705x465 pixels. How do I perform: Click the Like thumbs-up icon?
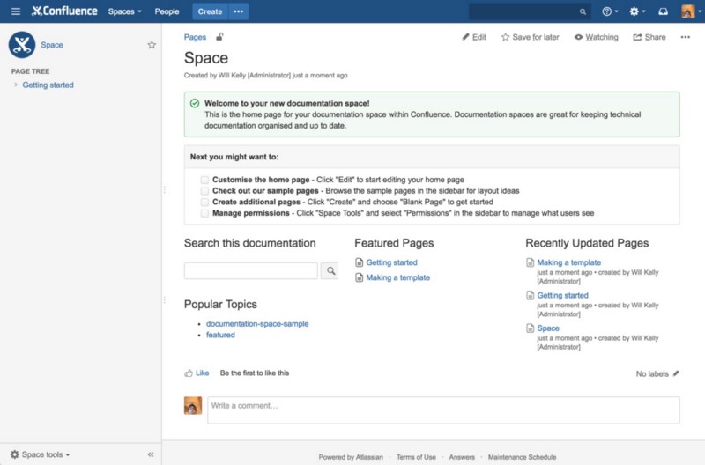pos(189,373)
